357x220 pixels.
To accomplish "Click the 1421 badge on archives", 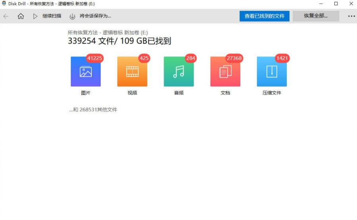I will [x=282, y=58].
